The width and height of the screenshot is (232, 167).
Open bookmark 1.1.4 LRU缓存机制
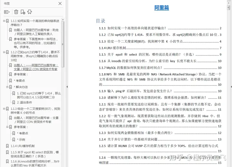click(x=23, y=146)
